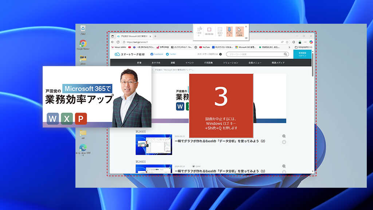
Task: Click the tab actions icon in Edge
Action: [x=113, y=36]
